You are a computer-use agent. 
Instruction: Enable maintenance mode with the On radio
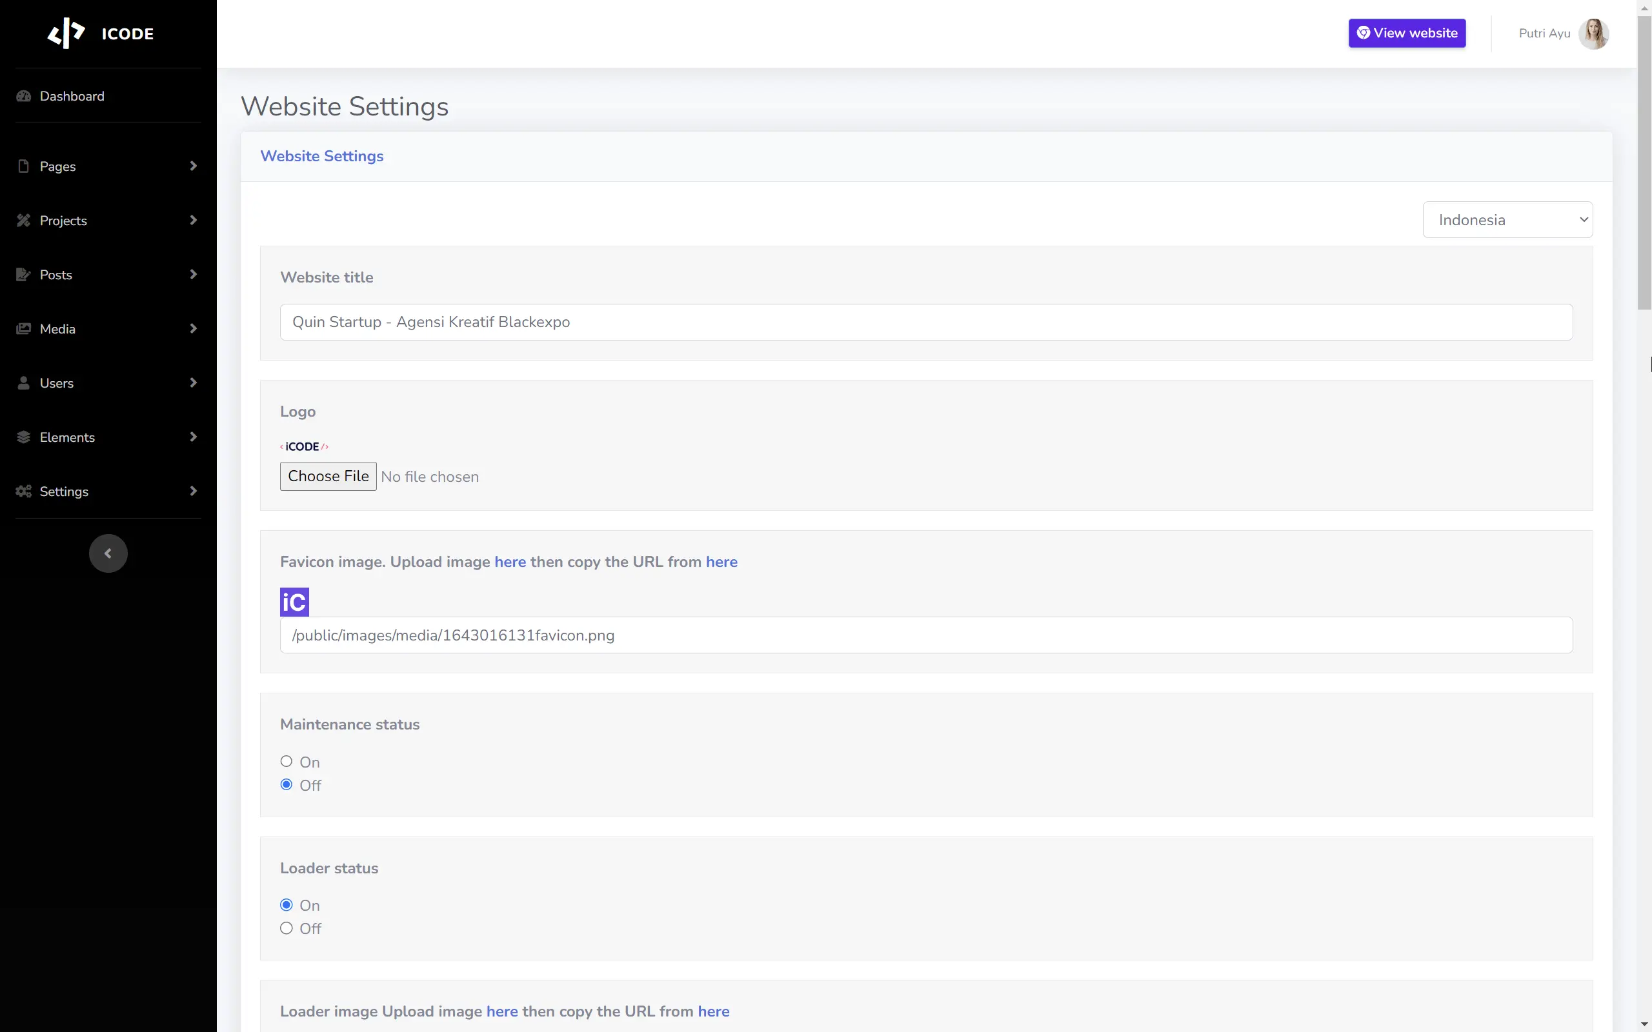coord(286,760)
